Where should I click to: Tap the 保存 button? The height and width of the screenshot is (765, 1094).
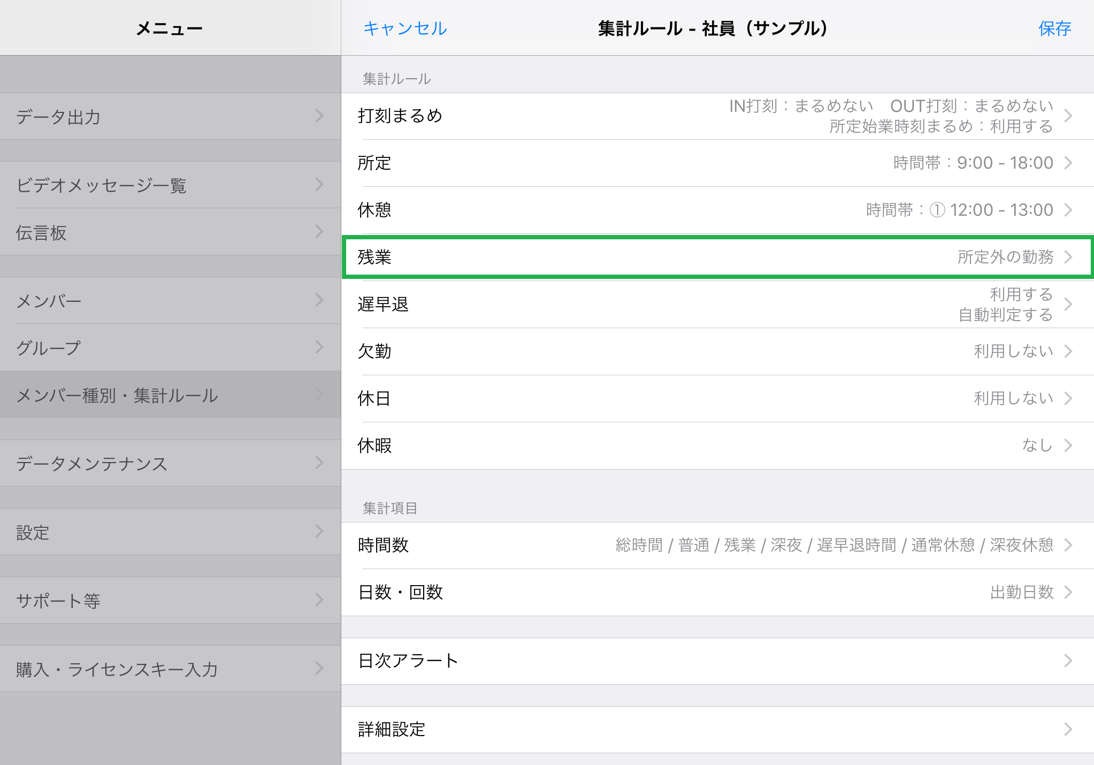click(x=1055, y=28)
